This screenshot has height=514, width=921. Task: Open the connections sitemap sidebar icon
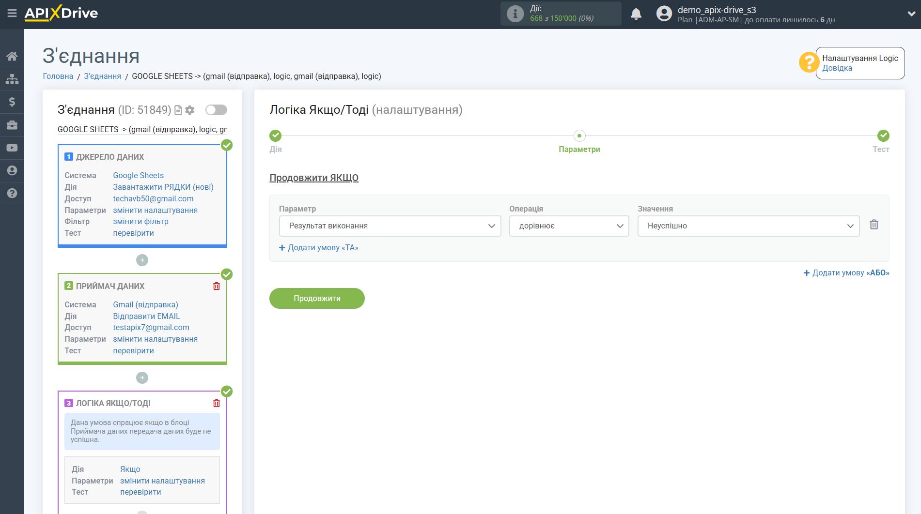click(12, 79)
